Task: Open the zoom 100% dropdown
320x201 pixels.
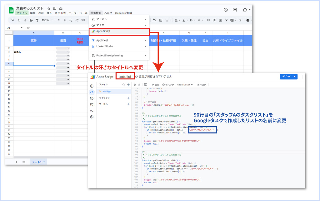Action: click(47, 20)
